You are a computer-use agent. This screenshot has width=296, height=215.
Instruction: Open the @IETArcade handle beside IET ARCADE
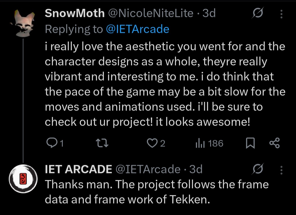(148, 169)
